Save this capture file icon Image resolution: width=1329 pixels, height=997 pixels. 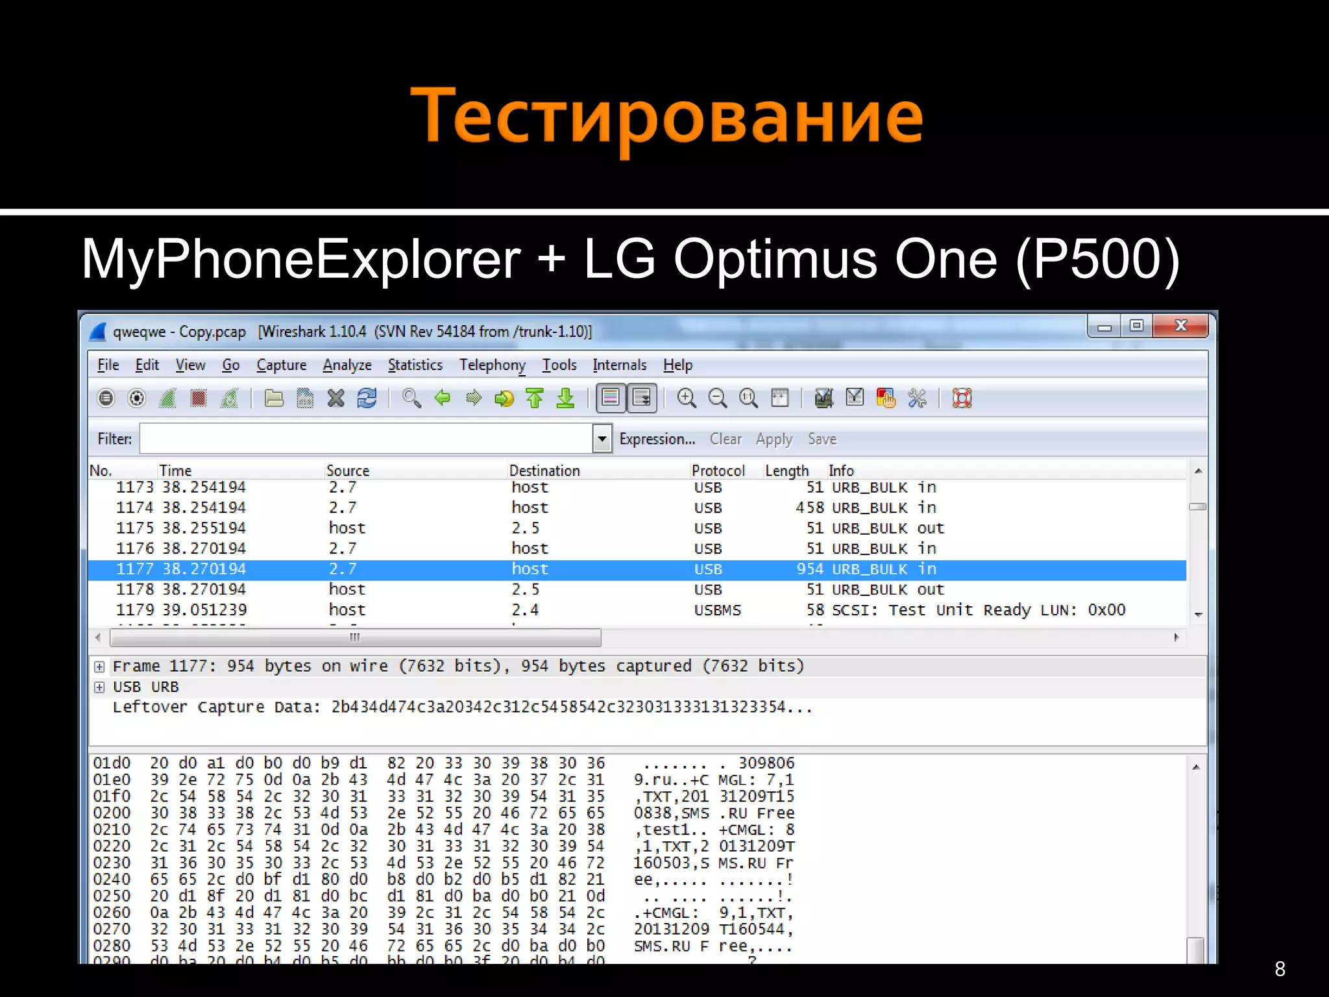[x=305, y=398]
